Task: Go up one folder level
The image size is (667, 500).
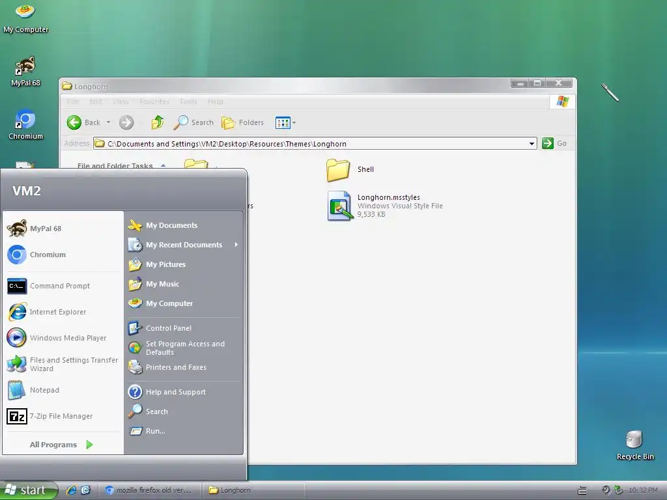Action: (x=158, y=122)
